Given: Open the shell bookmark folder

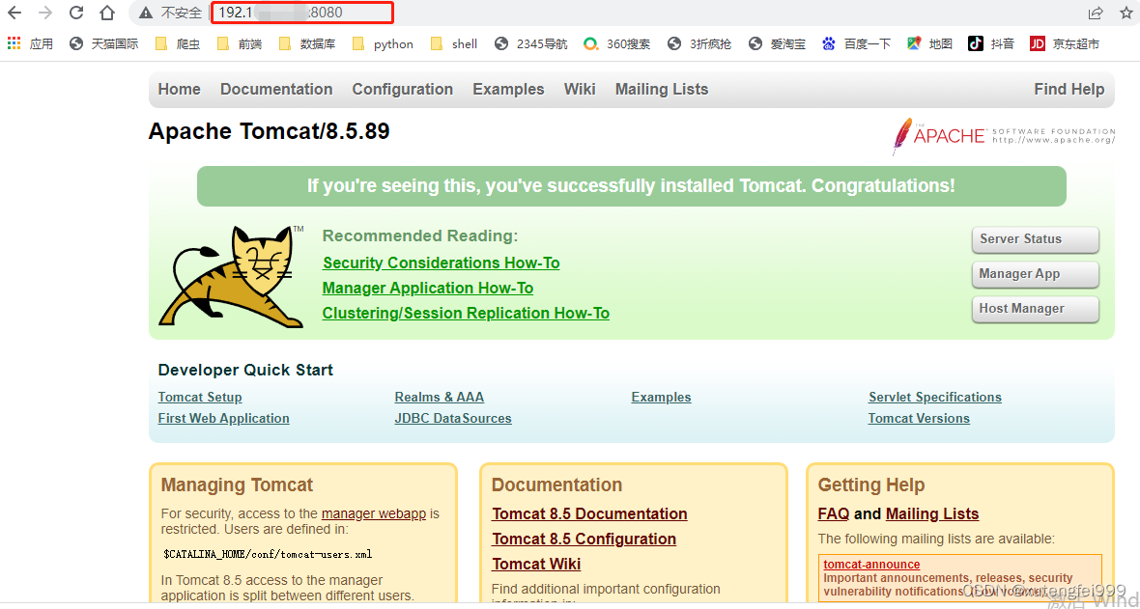Looking at the screenshot, I should 454,43.
